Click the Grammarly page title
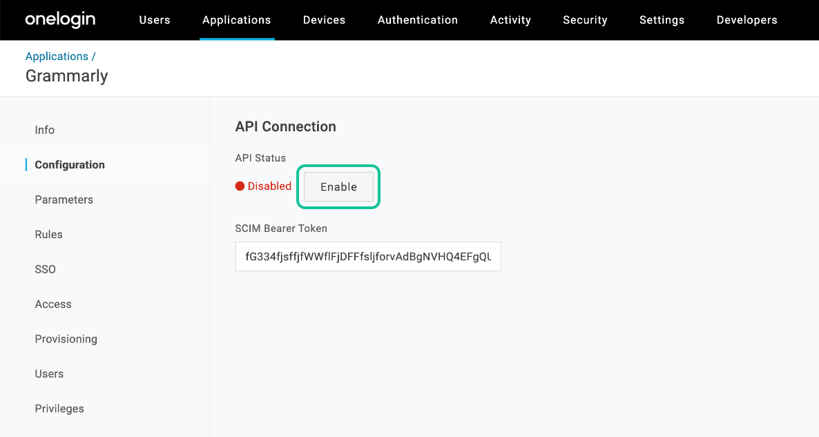This screenshot has width=819, height=437. 66,76
